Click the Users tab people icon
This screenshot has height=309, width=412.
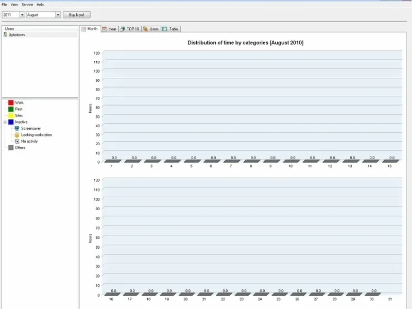pos(146,29)
